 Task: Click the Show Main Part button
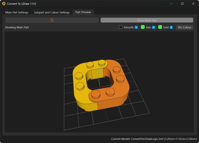click(147, 20)
